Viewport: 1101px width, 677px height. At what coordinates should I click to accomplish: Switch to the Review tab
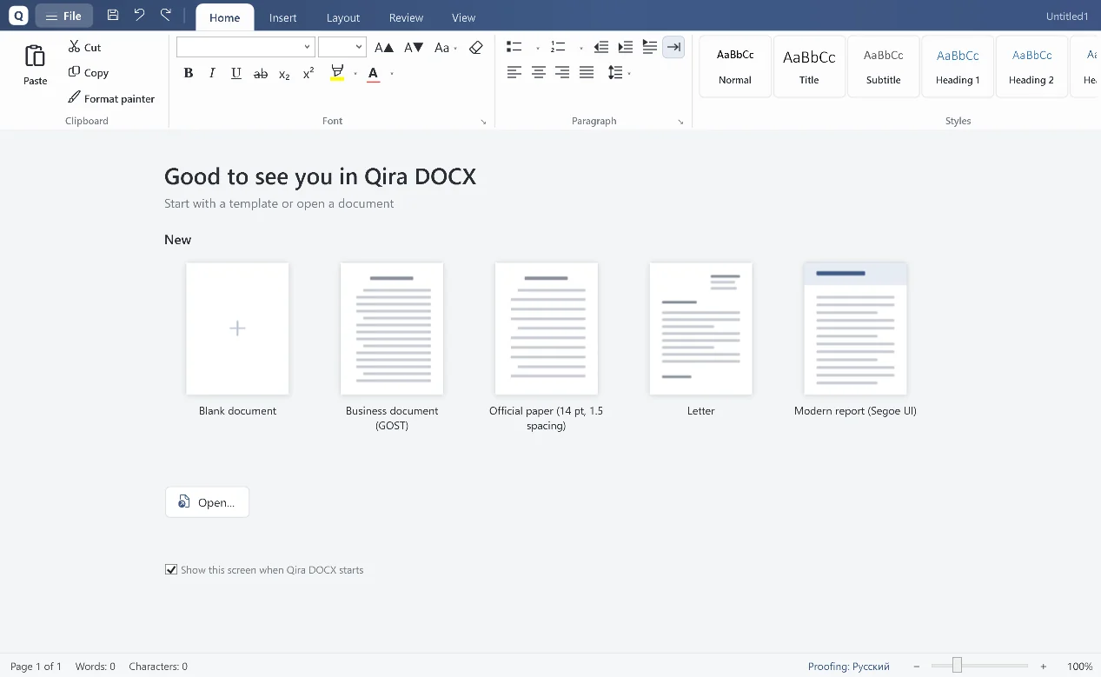click(x=406, y=17)
